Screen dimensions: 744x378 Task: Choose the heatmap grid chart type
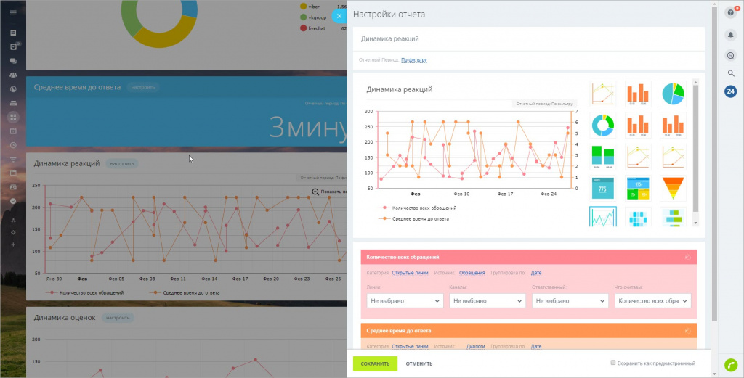[638, 217]
